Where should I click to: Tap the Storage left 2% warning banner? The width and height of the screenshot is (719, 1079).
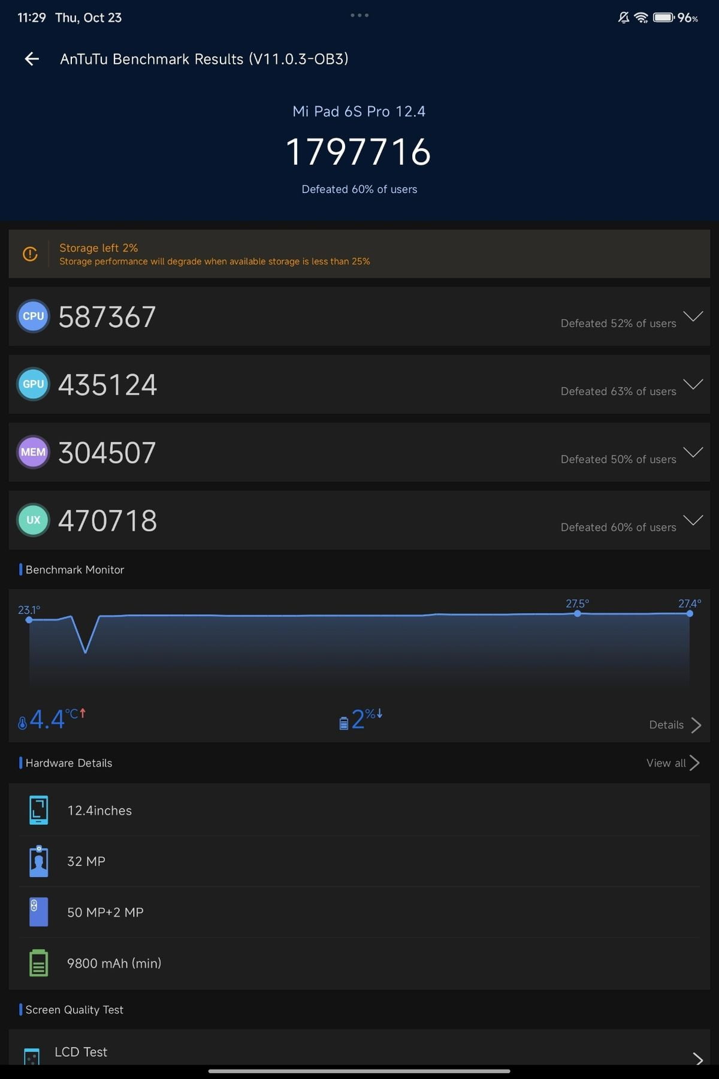coord(359,254)
